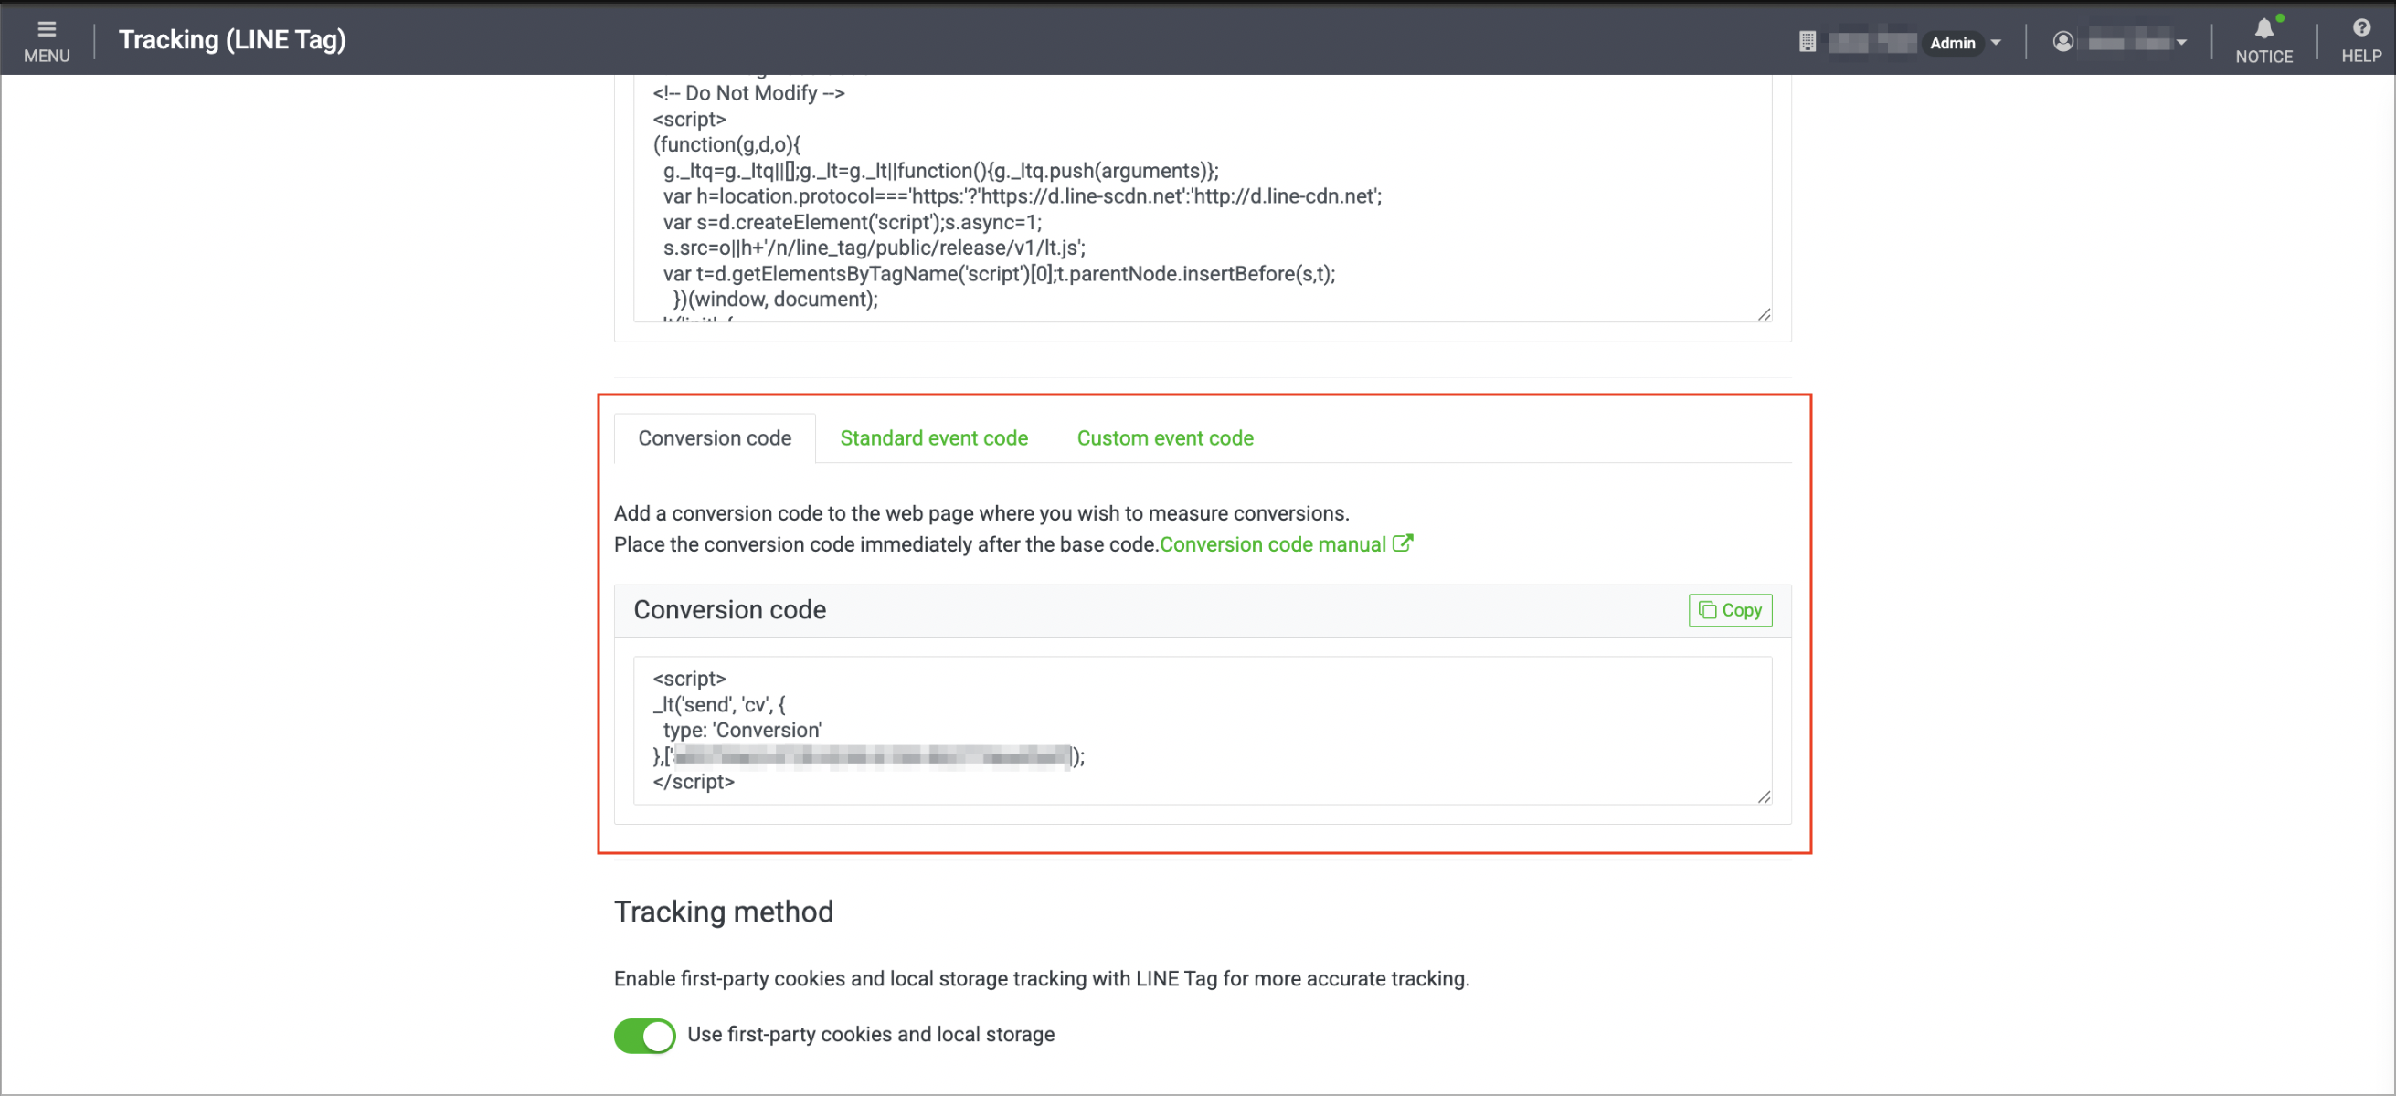This screenshot has height=1096, width=2396.
Task: Copy the conversion code
Action: (x=1730, y=610)
